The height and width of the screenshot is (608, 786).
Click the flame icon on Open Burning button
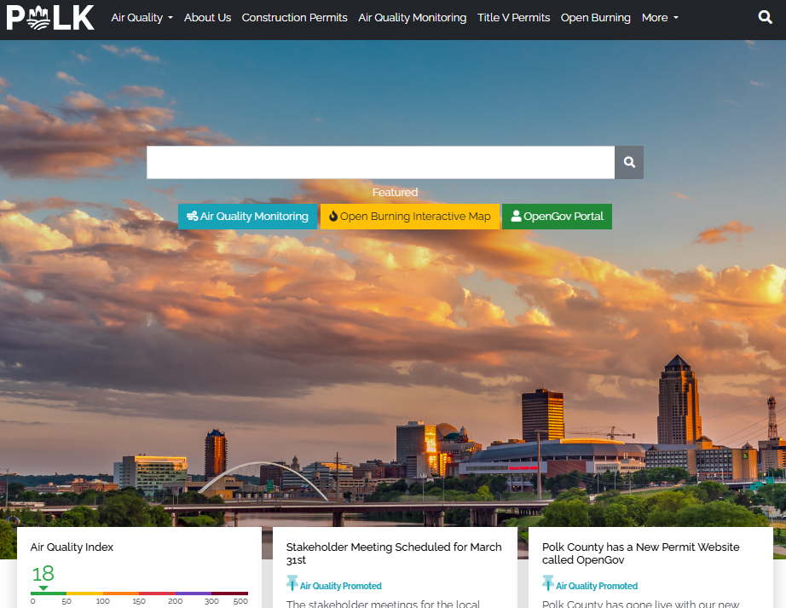(333, 217)
